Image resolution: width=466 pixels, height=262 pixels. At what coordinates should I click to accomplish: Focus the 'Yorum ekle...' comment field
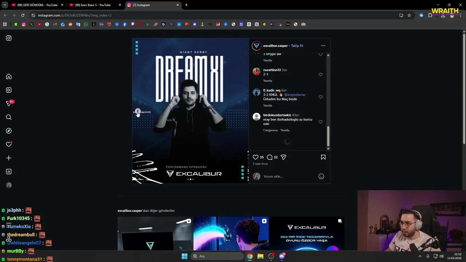click(x=289, y=176)
